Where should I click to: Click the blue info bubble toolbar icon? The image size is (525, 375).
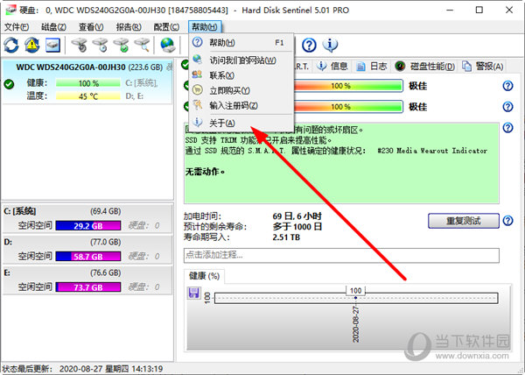coord(330,45)
